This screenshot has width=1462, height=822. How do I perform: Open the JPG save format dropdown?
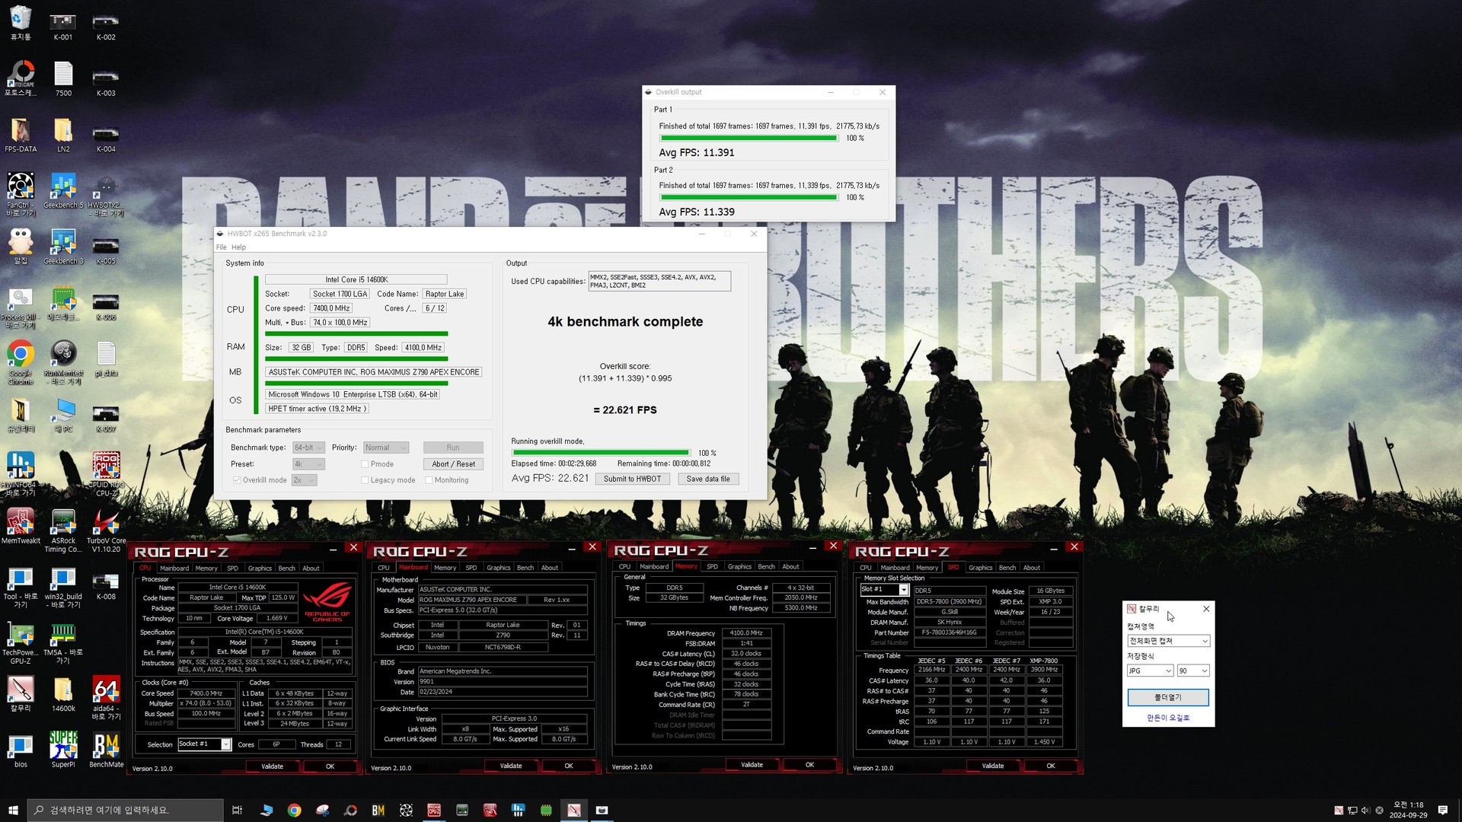(1150, 671)
